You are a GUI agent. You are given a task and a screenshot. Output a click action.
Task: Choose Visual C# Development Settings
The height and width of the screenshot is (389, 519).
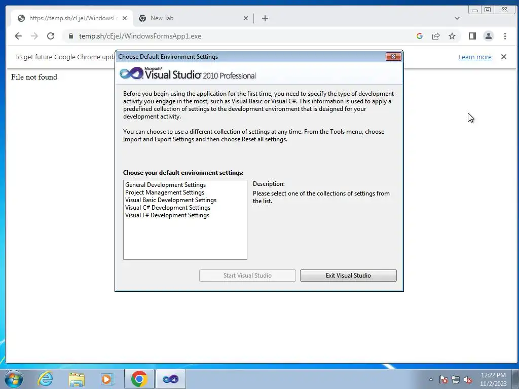(167, 208)
